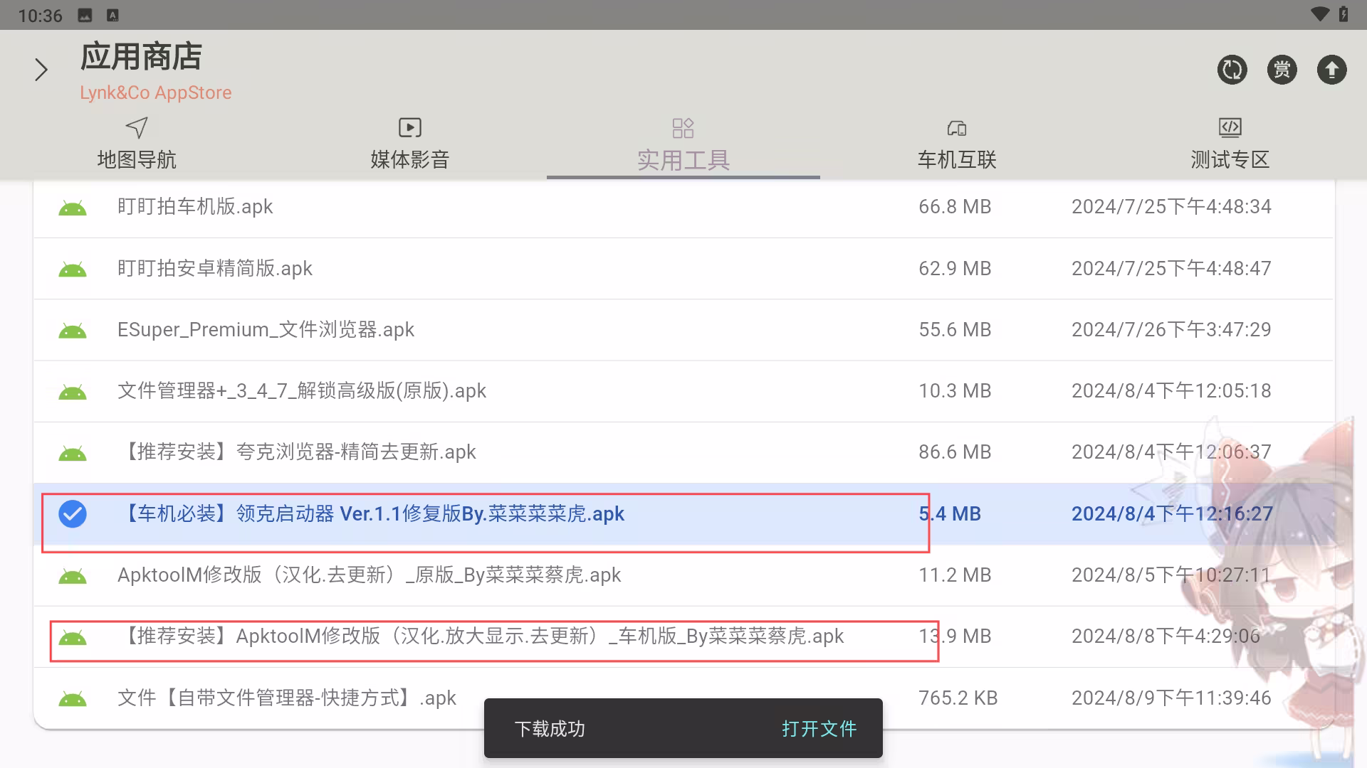Click the 下载成功 toast message
The height and width of the screenshot is (768, 1367).
550,728
